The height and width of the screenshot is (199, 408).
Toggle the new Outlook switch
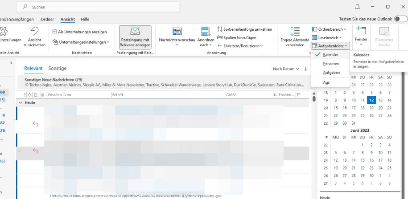[400, 19]
